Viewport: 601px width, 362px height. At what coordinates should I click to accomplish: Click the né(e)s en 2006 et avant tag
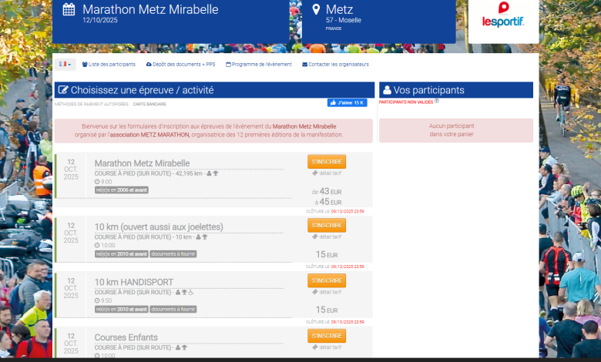(x=122, y=190)
